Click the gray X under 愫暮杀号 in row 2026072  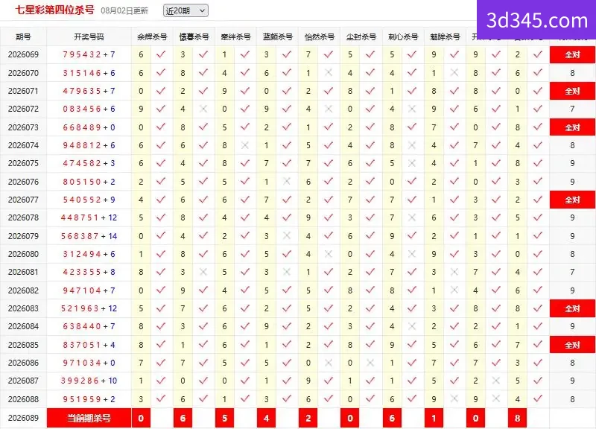point(203,109)
